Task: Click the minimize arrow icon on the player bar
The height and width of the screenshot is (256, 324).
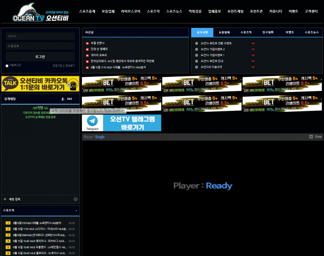Action: click(310, 136)
